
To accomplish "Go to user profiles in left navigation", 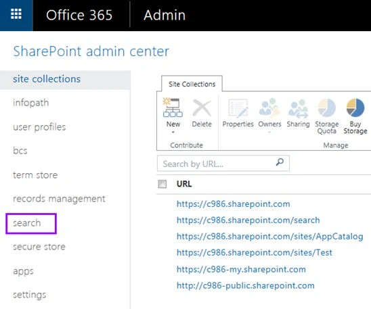I will point(39,127).
